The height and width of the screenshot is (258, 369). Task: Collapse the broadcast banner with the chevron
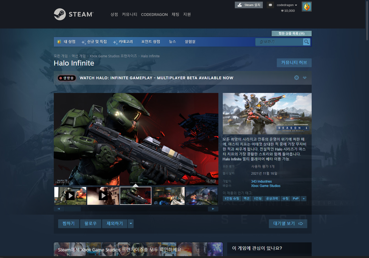tap(305, 78)
